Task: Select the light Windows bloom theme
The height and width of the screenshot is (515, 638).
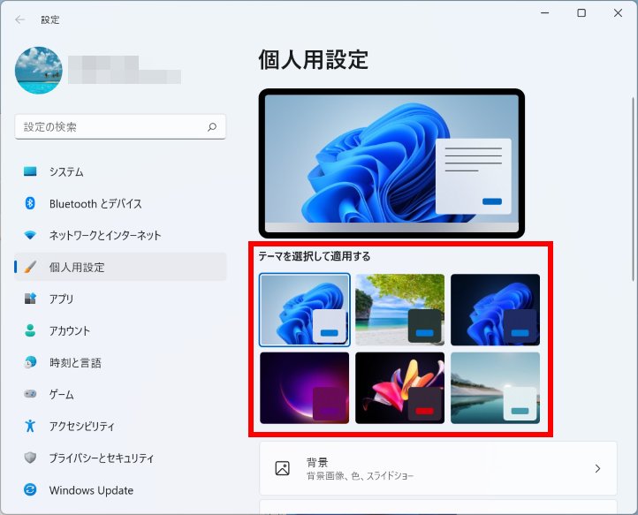Action: 304,309
